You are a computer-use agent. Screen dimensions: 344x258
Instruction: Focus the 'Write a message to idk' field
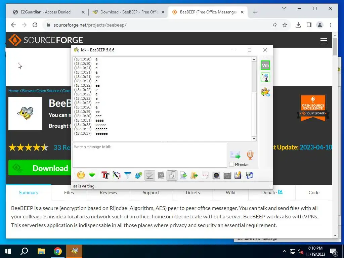tap(150, 155)
